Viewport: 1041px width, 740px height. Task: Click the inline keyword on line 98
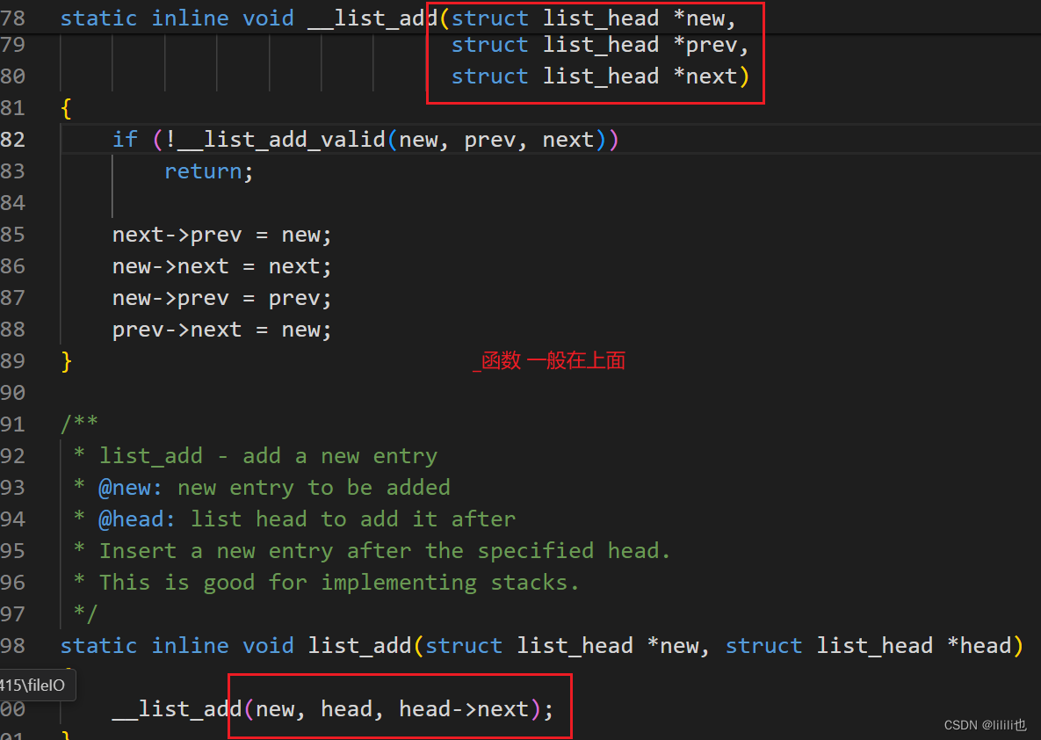(x=191, y=645)
